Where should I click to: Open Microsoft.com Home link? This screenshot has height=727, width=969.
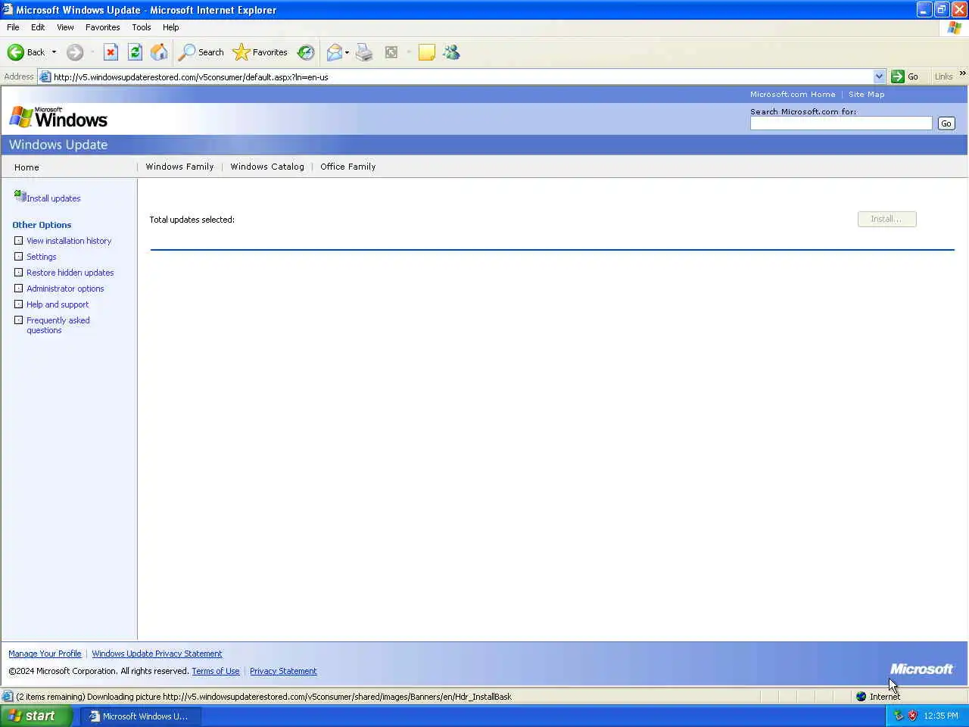[793, 95]
